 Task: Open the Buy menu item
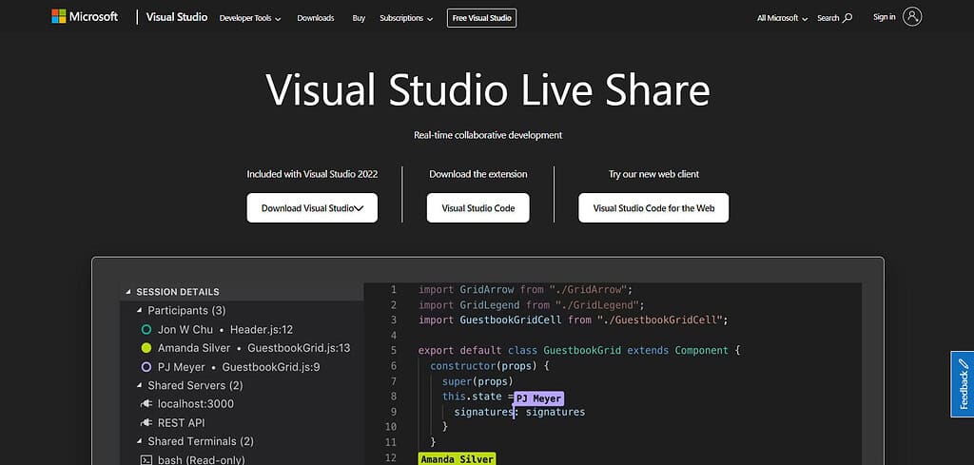pyautogui.click(x=359, y=18)
